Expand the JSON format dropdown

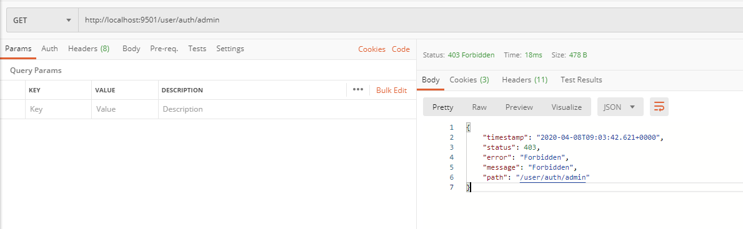pyautogui.click(x=621, y=107)
